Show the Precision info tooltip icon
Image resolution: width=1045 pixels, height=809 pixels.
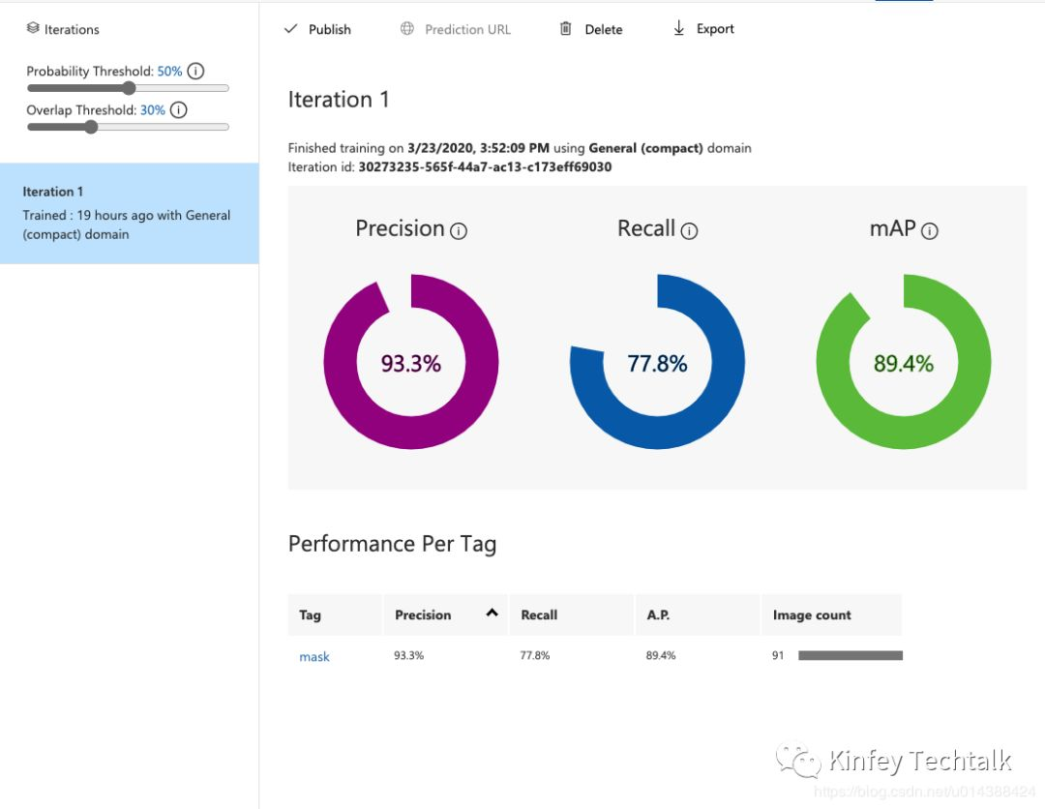coord(459,231)
